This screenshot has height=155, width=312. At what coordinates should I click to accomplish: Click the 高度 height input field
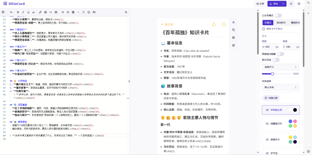[x=291, y=47]
